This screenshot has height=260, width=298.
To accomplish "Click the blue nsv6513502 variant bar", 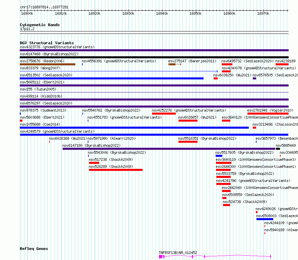I will 112,78.
